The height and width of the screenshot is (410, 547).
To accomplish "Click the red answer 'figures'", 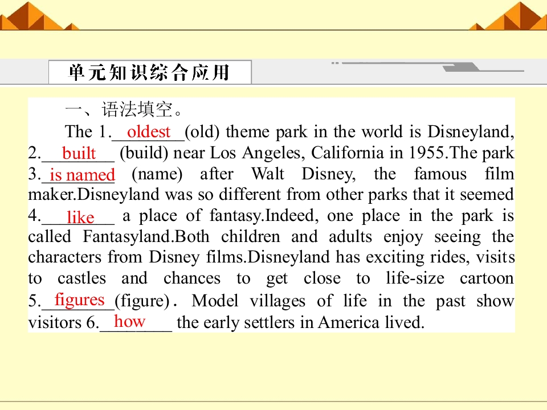I will point(80,300).
